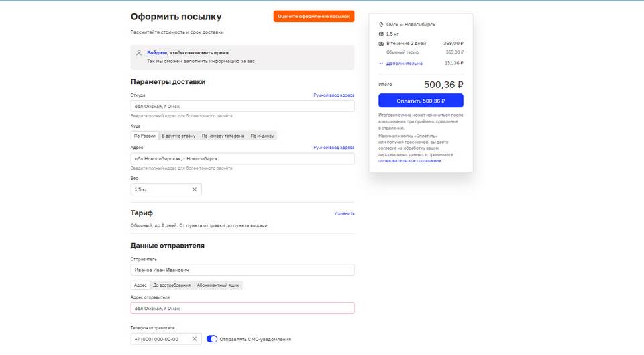
Task: Click the 'Откуда' origin address field
Action: [x=242, y=106]
